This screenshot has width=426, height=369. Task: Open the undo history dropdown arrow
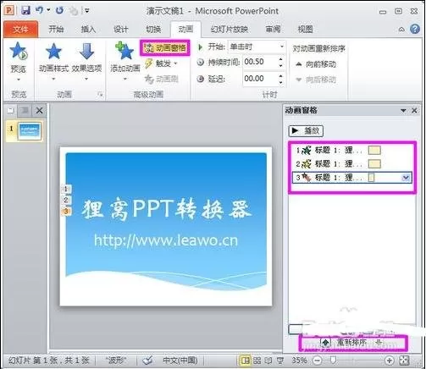[48, 10]
